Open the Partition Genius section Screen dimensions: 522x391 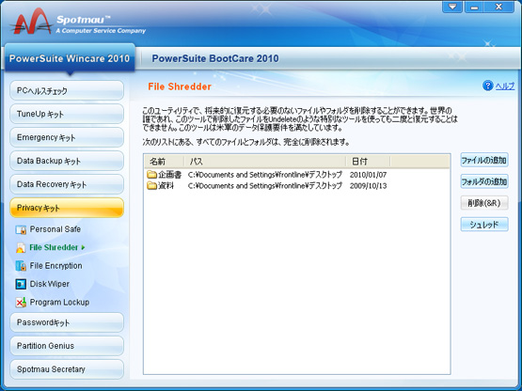67,346
